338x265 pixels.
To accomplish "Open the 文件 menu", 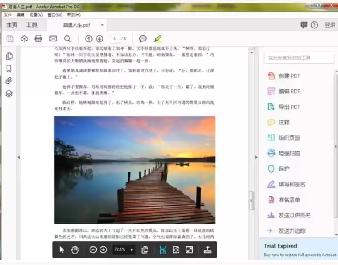I will [8, 14].
